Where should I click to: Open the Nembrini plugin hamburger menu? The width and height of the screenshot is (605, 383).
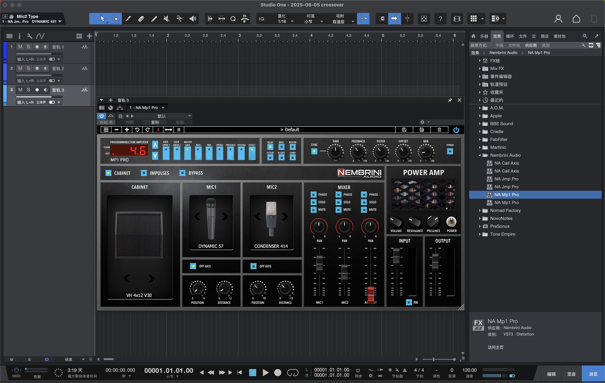click(x=106, y=130)
